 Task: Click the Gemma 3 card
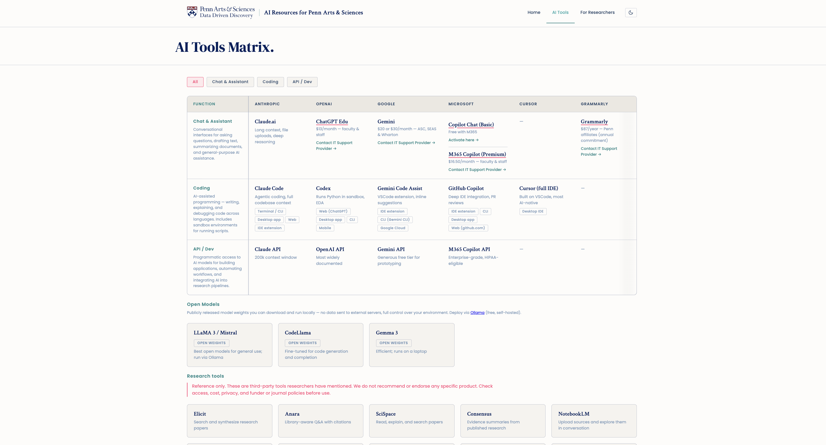[x=412, y=345]
